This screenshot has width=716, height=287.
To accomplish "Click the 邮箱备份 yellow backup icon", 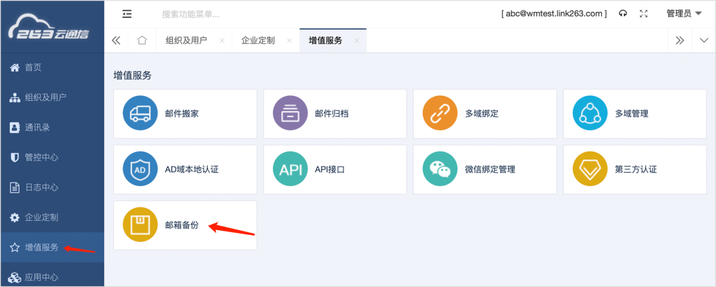I will coord(140,225).
